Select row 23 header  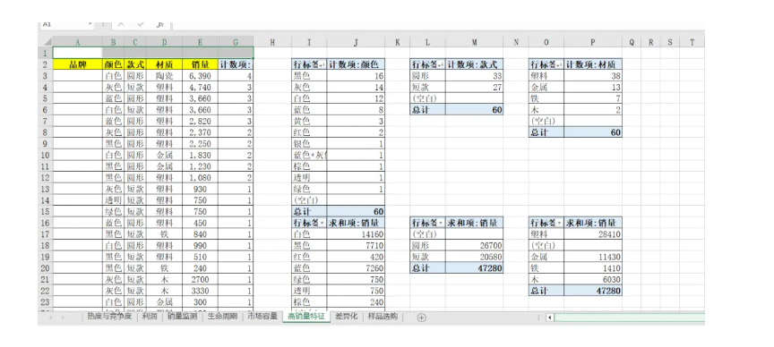pos(45,301)
